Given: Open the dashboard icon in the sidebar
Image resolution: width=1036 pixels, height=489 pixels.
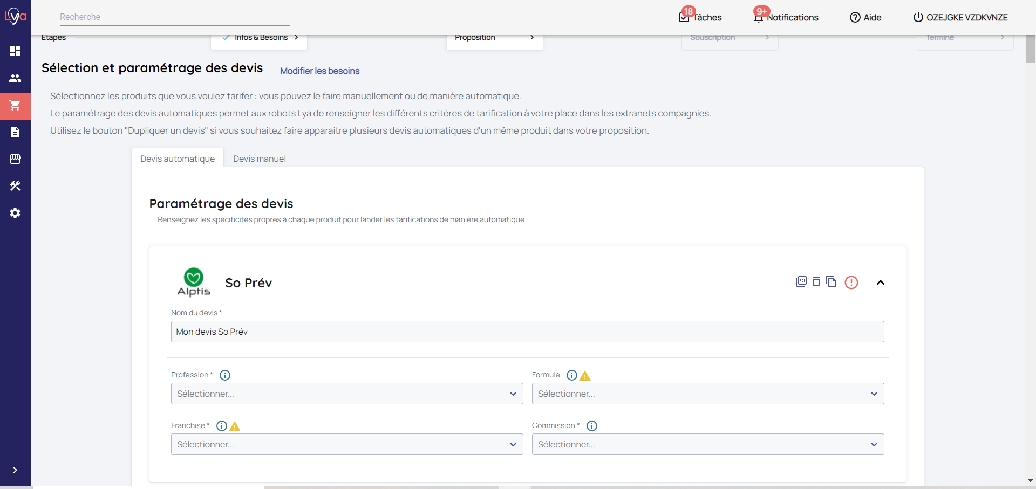Looking at the screenshot, I should 15,51.
